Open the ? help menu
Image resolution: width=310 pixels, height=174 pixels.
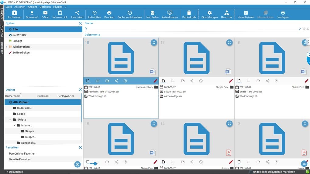coord(65,7)
